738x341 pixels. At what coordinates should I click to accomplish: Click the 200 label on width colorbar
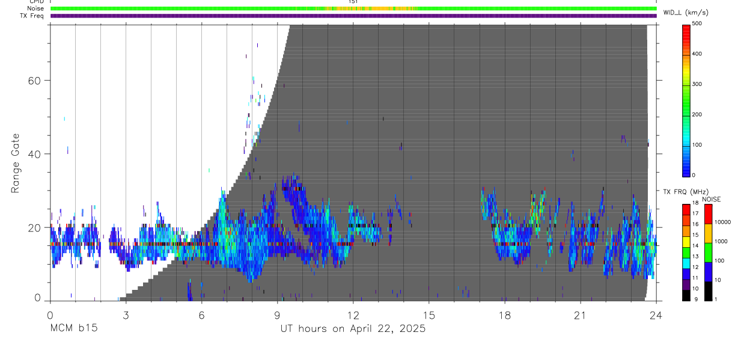pos(698,114)
